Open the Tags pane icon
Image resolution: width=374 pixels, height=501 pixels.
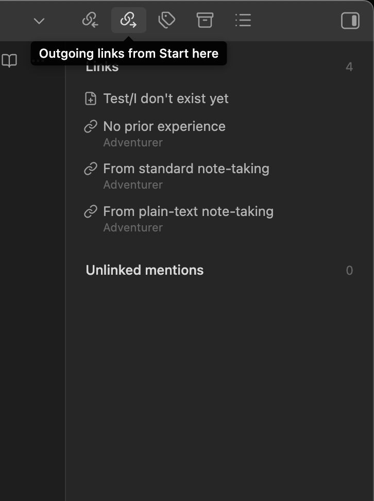166,20
